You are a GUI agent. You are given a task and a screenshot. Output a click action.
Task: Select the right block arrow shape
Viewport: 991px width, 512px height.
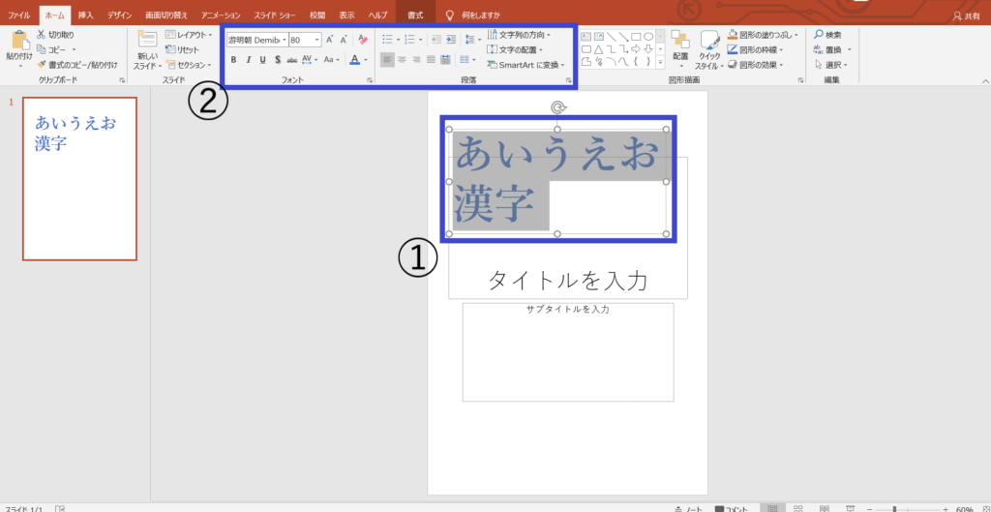(636, 48)
